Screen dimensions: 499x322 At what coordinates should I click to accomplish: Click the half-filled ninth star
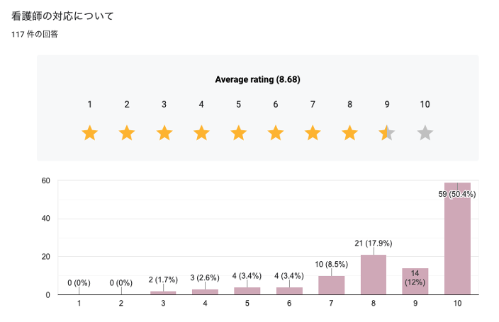click(x=387, y=132)
